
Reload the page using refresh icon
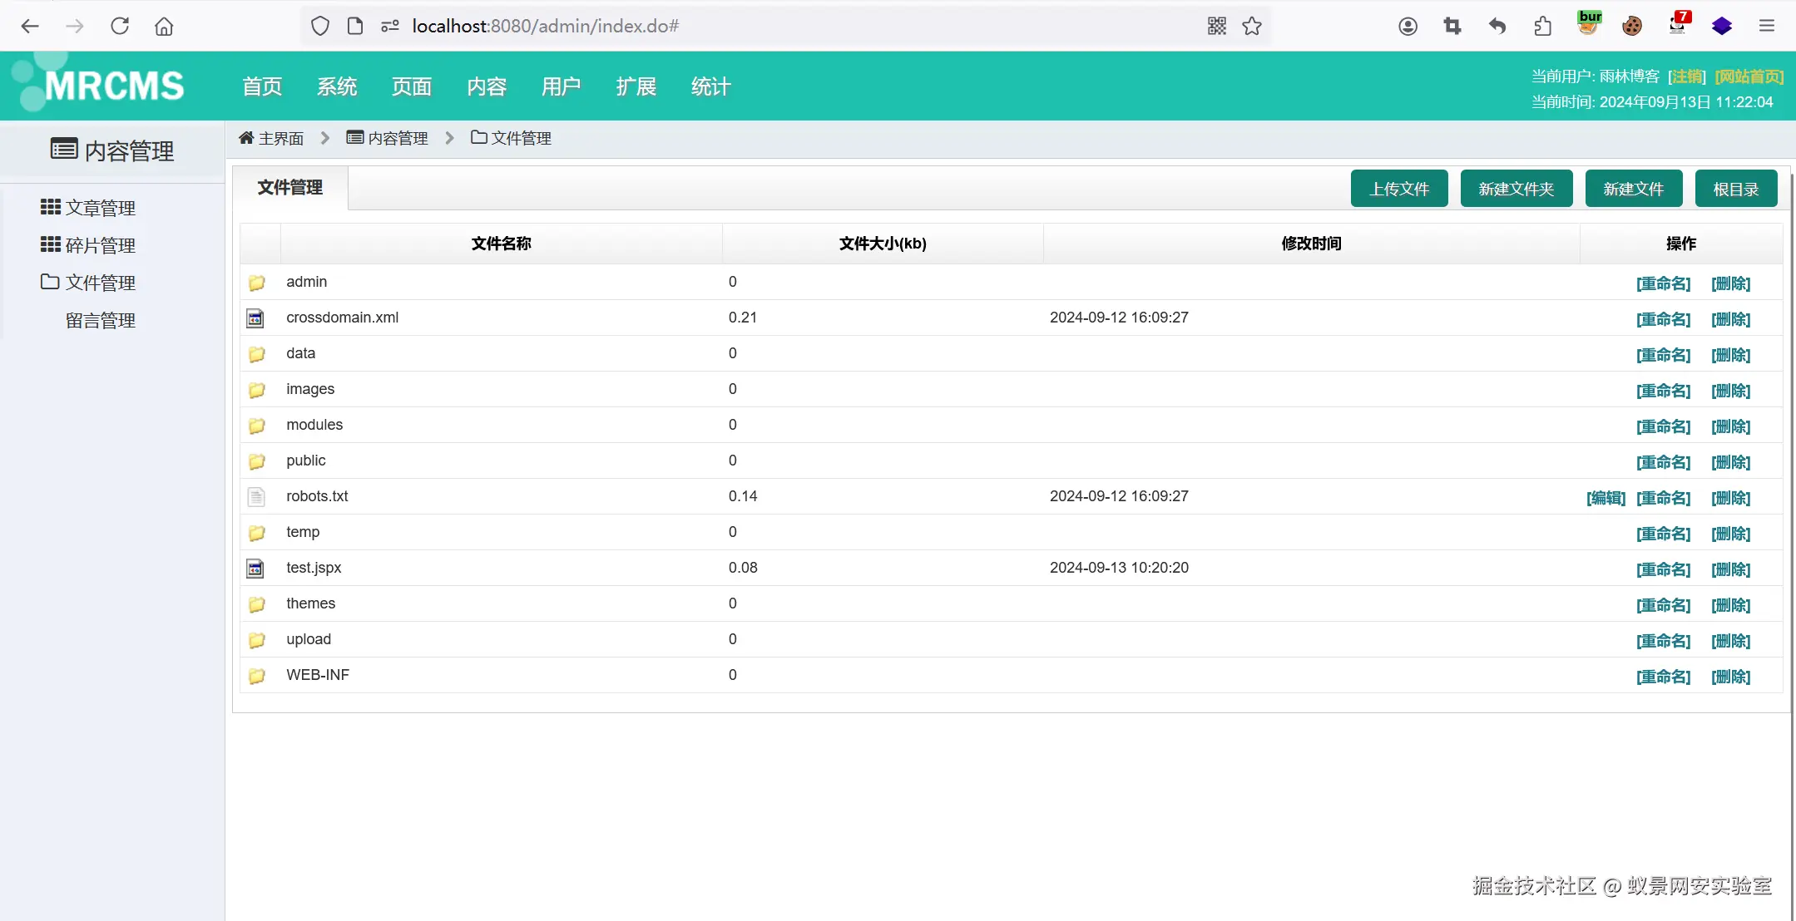point(120,26)
